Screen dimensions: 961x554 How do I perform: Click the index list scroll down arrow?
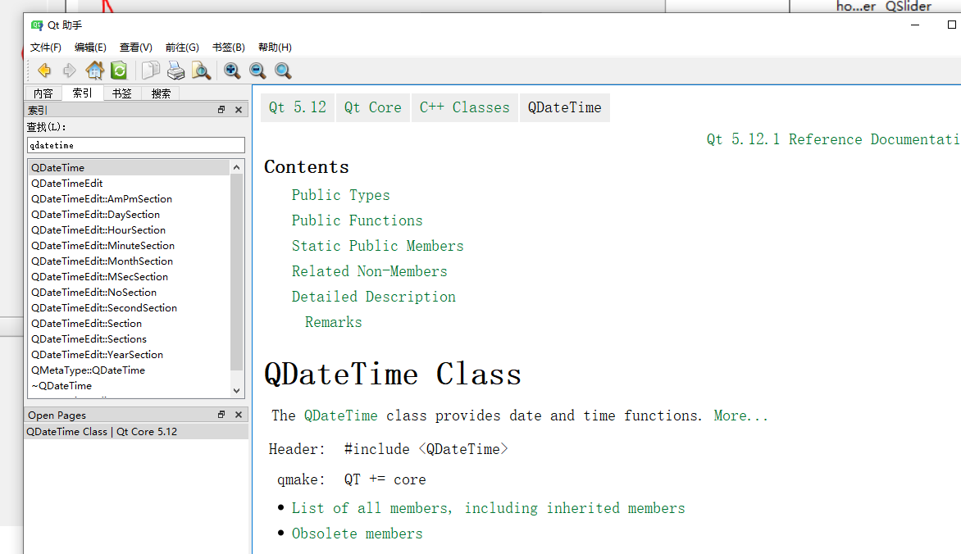tap(237, 390)
